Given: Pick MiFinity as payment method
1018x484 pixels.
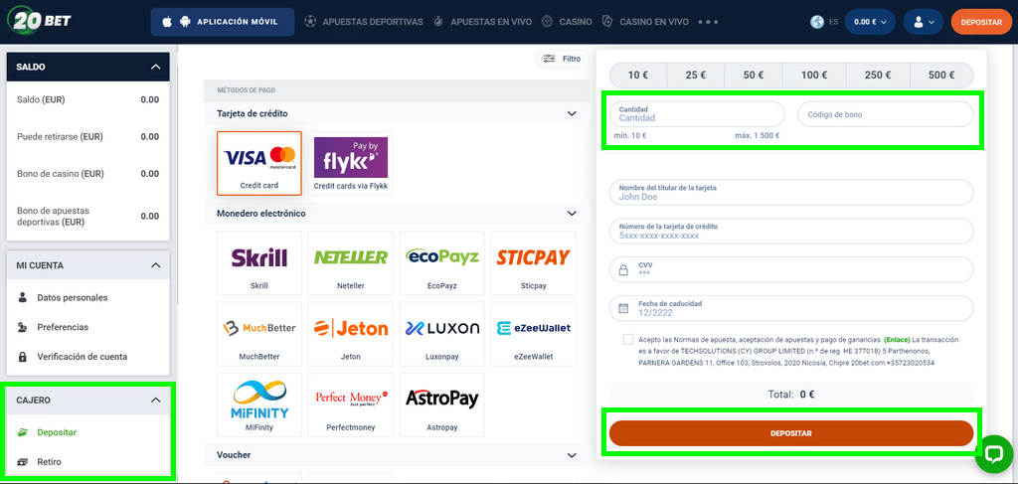Looking at the screenshot, I should [259, 405].
